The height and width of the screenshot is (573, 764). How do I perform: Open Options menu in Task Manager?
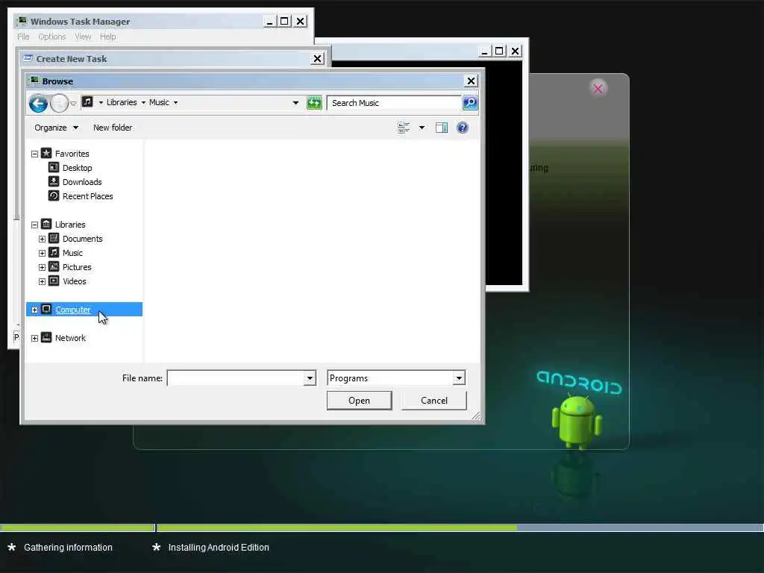52,37
